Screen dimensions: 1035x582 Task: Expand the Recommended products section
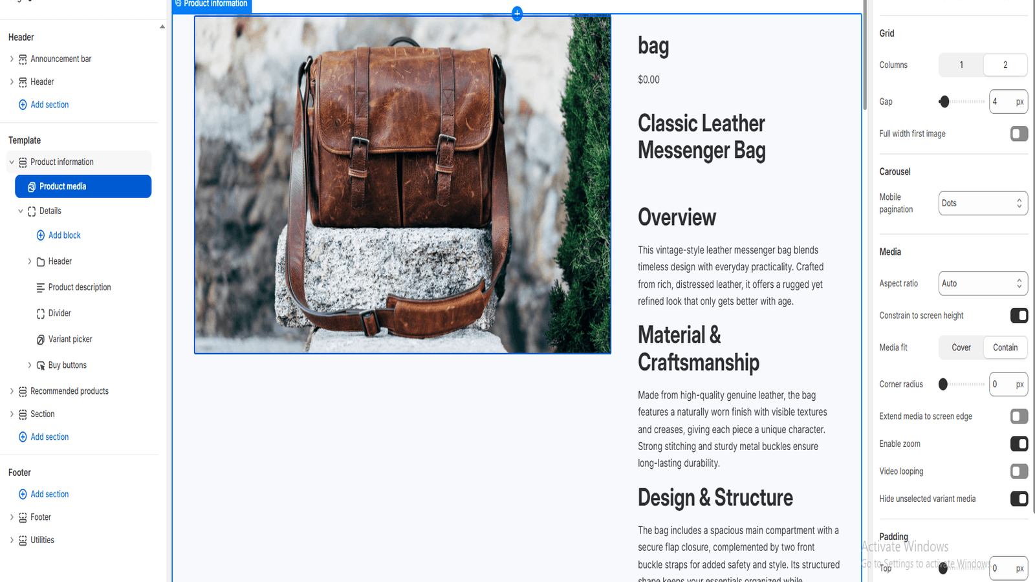click(x=11, y=391)
